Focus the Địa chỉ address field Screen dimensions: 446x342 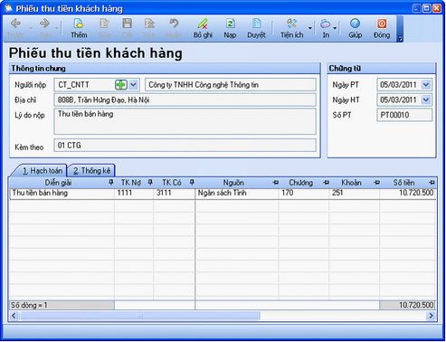[x=185, y=100]
